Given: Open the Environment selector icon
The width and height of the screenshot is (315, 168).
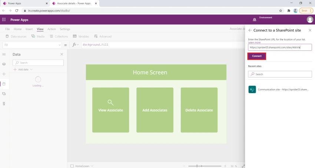Looking at the screenshot, I should 254,20.
